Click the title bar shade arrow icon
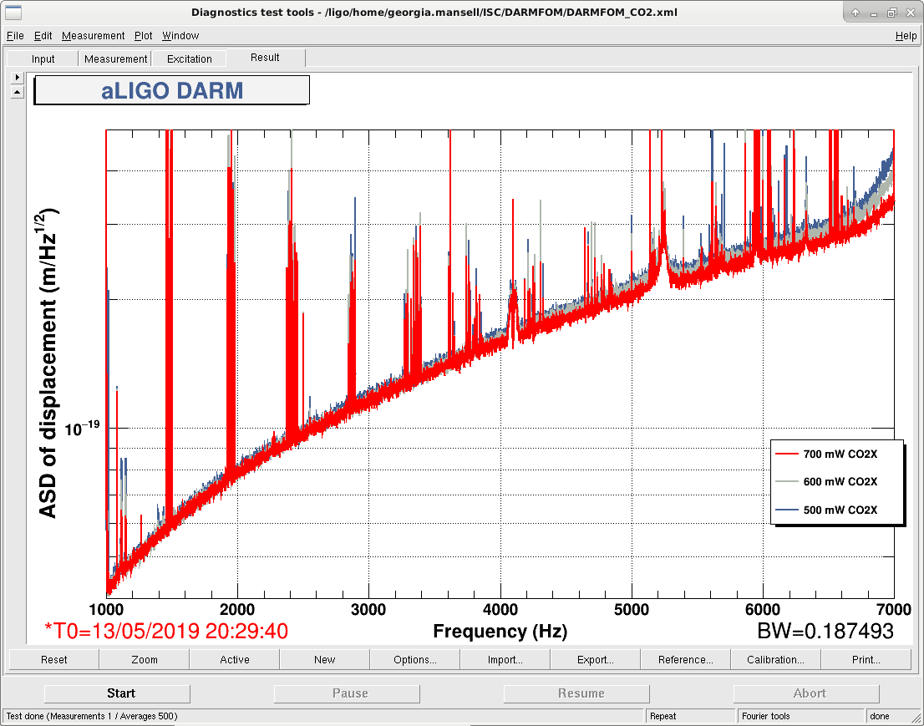The height and width of the screenshot is (726, 924). point(855,12)
